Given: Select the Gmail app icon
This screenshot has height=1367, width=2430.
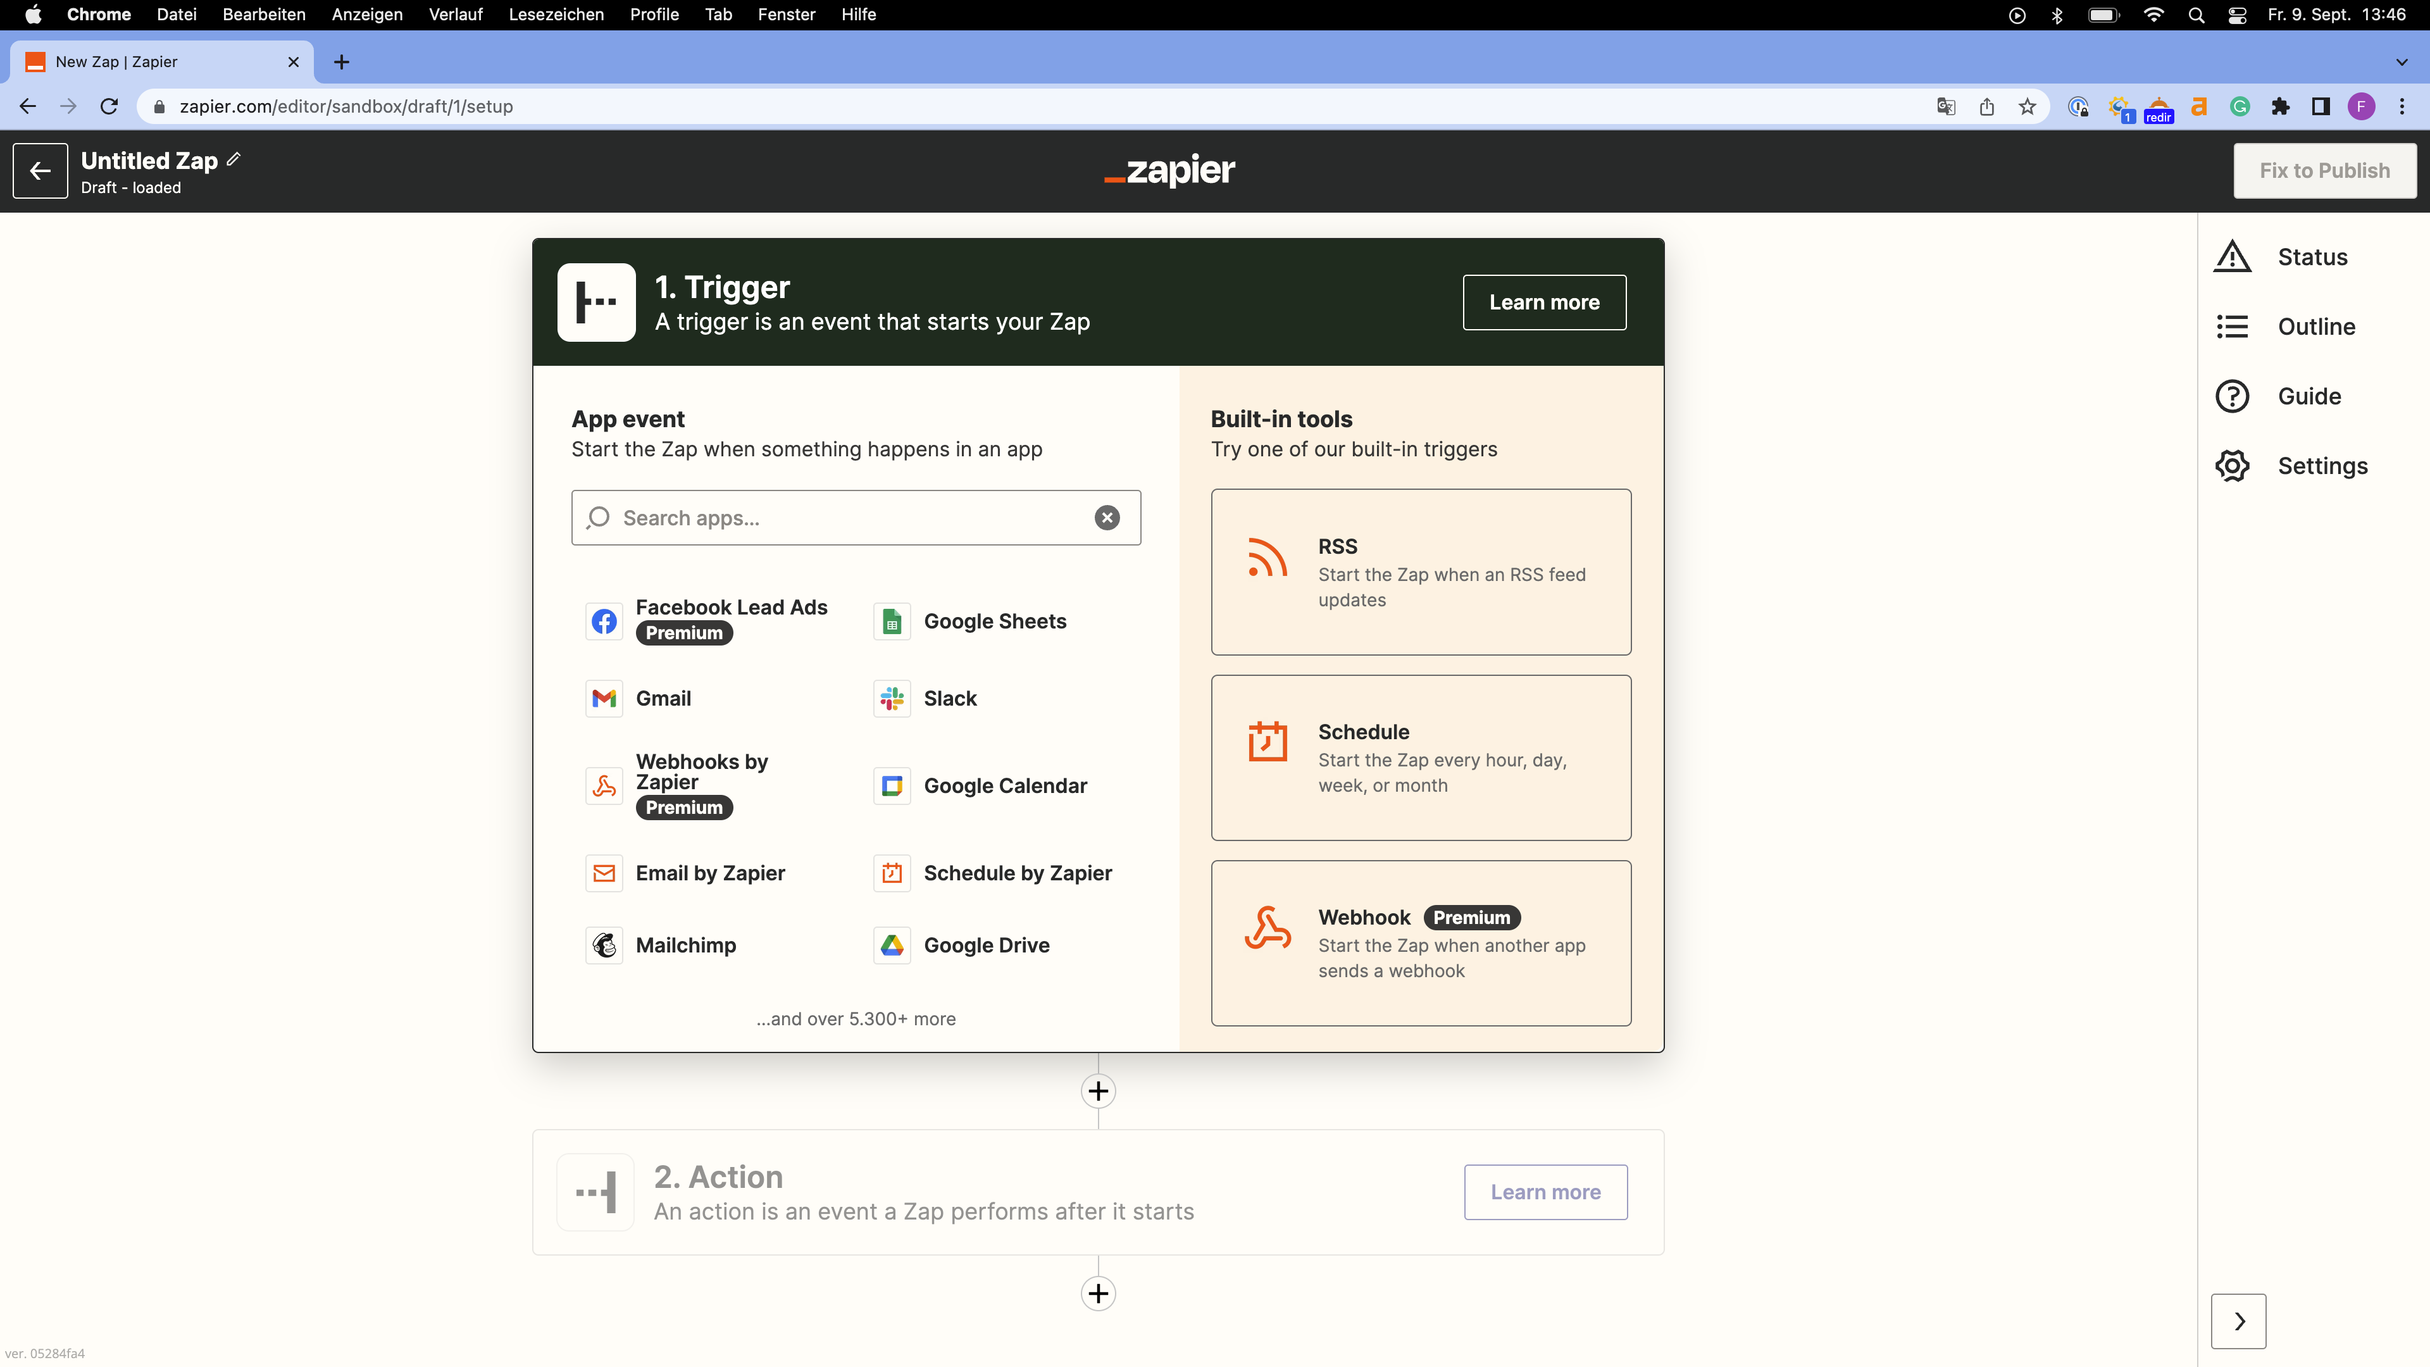Looking at the screenshot, I should pos(604,698).
